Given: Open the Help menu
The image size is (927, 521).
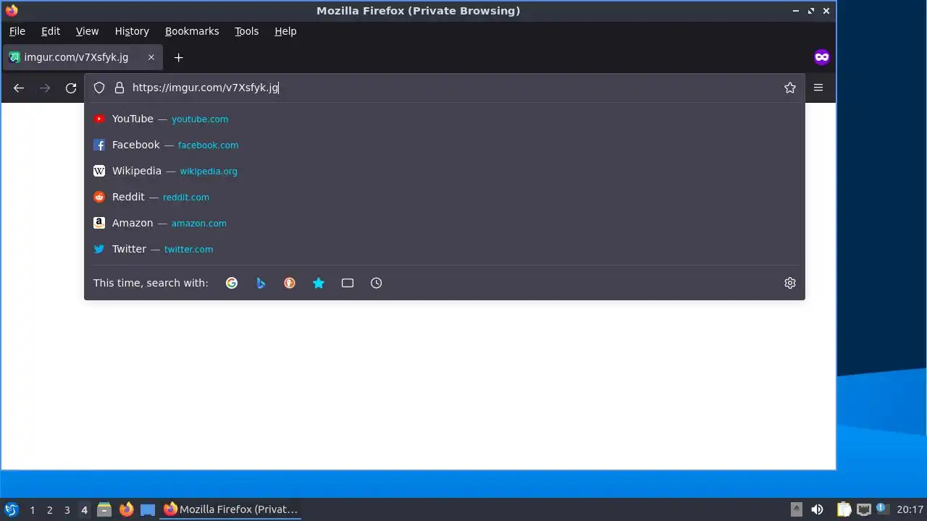Looking at the screenshot, I should 285,31.
